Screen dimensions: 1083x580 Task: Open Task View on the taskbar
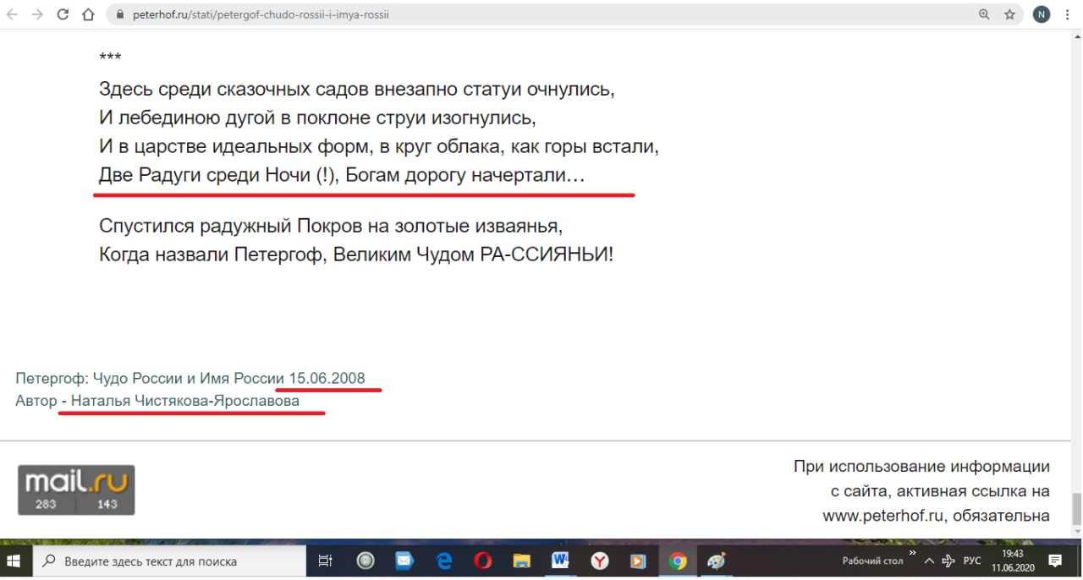[x=325, y=561]
